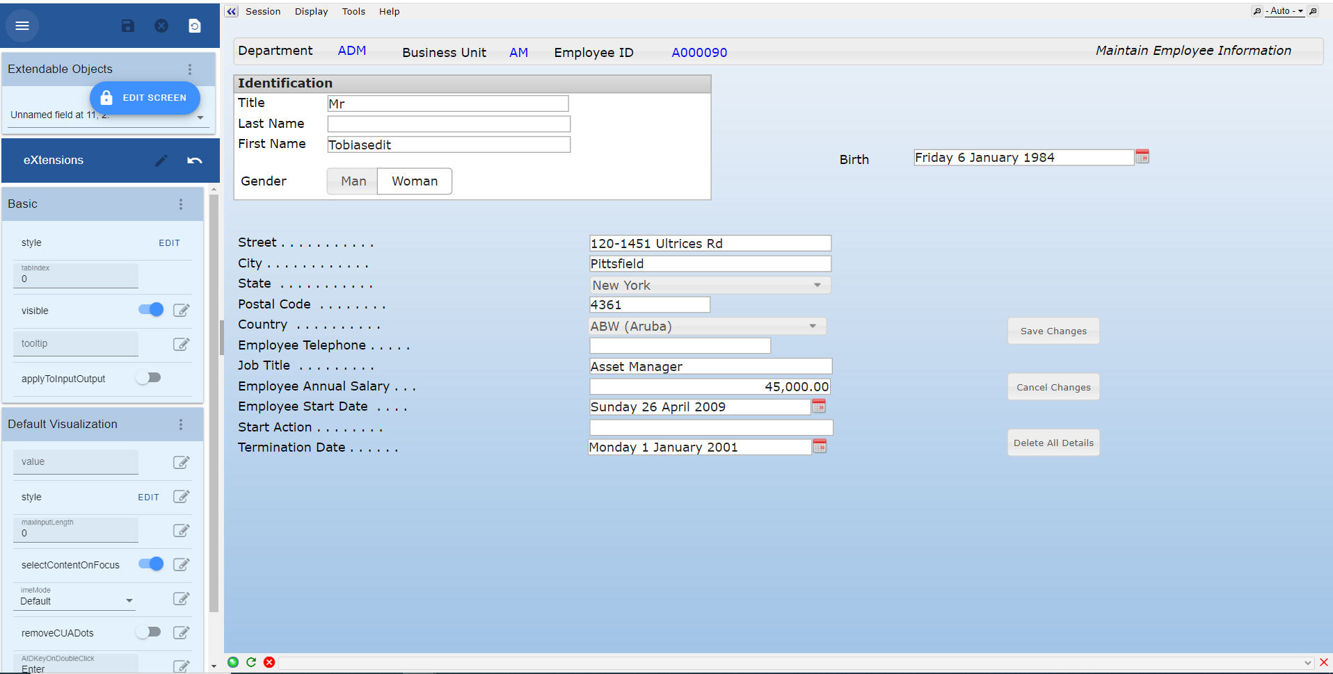Viewport: 1333px width, 674px height.
Task: Click into the Last Name input field
Action: point(449,124)
